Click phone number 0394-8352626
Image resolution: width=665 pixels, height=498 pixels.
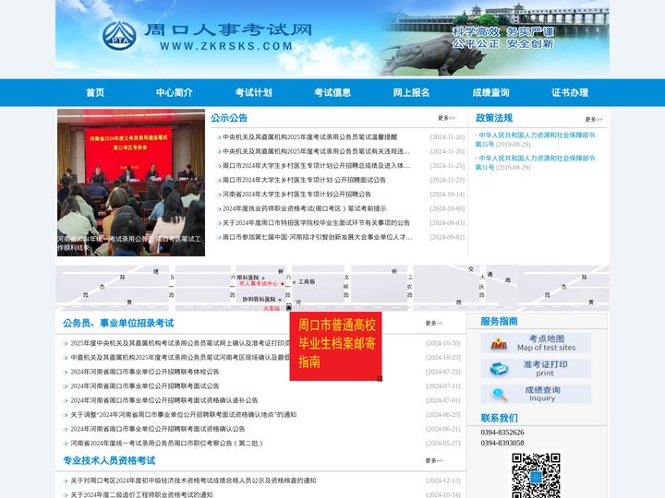point(502,433)
